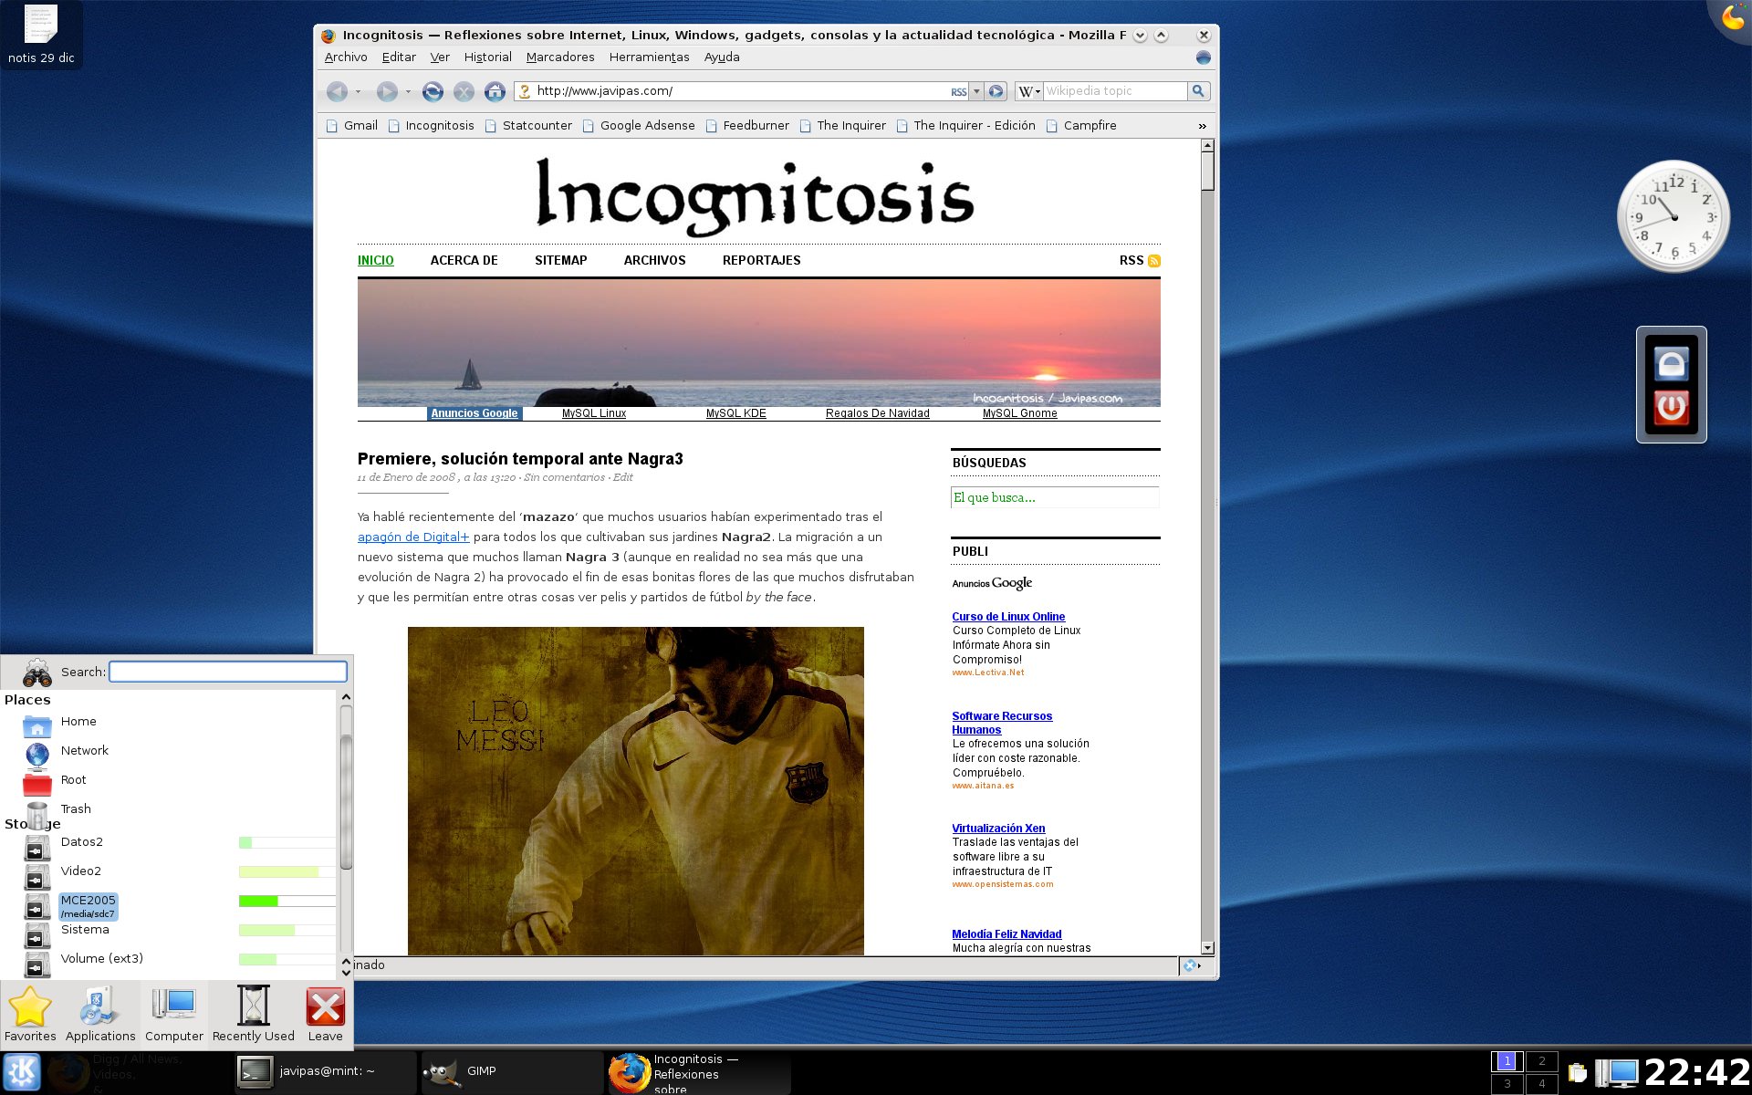
Task: Expand the back button history dropdown
Action: 358,91
